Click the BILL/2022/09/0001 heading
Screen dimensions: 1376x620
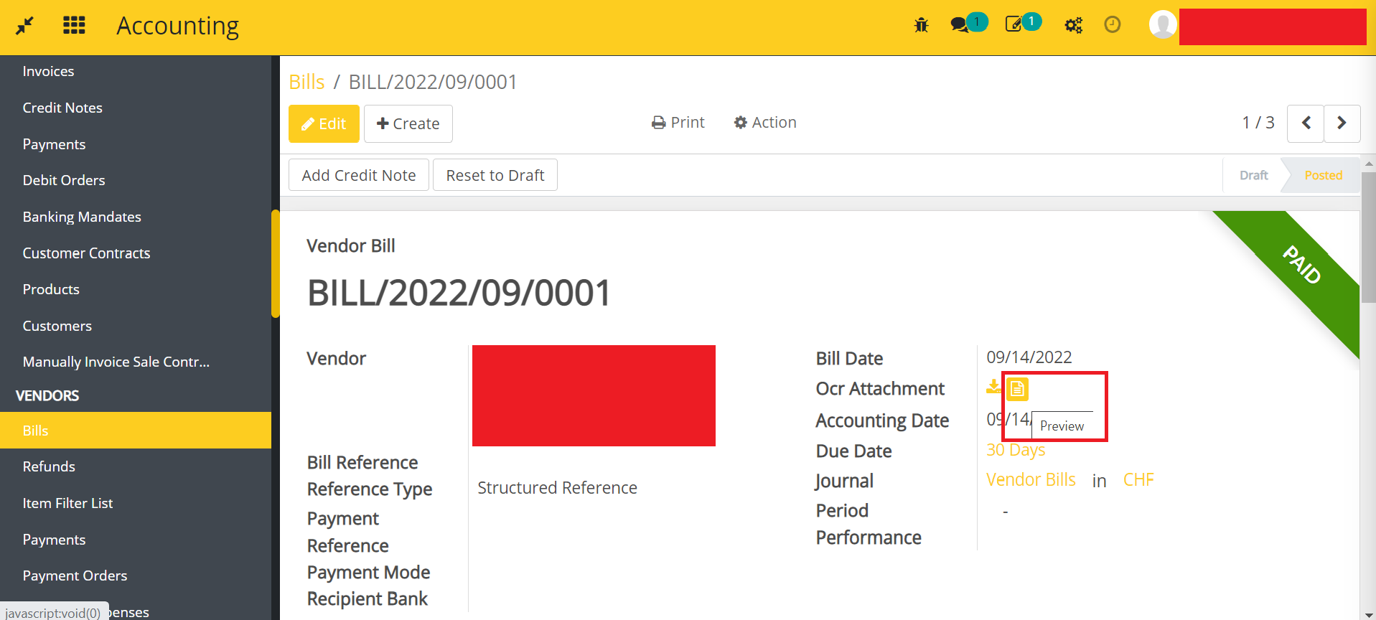[x=459, y=293]
